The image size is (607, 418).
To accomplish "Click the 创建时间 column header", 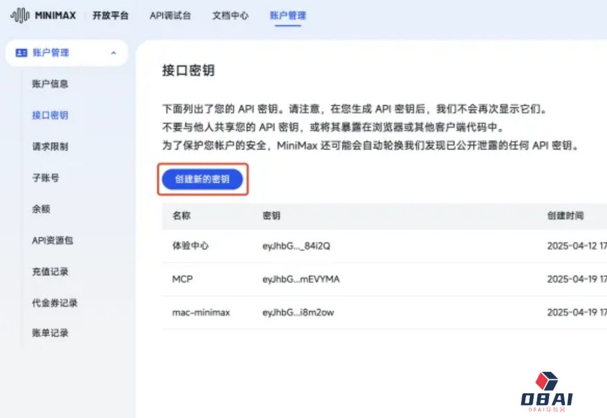I will pos(565,216).
